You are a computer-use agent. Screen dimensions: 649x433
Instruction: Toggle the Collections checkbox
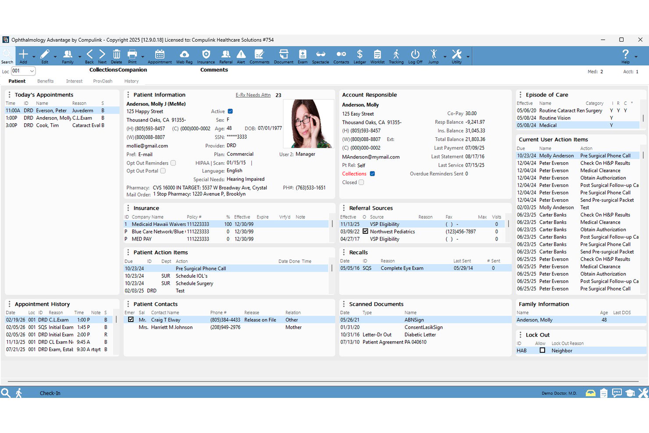(x=372, y=174)
